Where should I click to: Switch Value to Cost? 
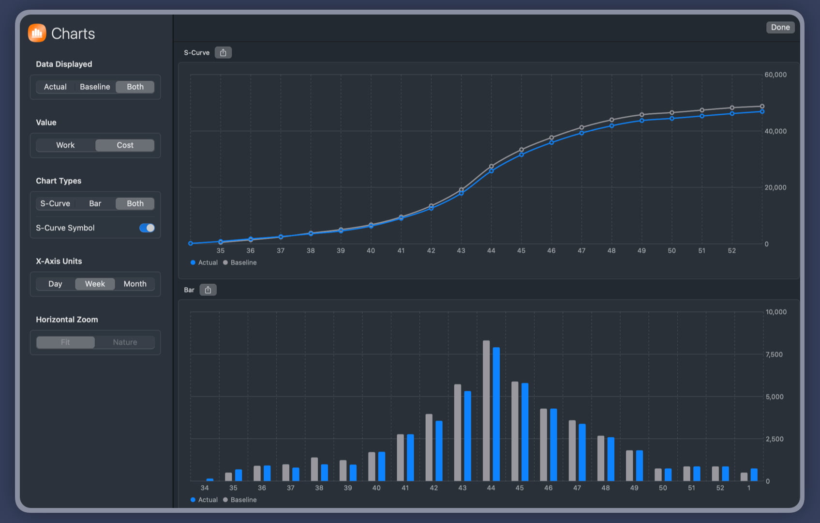click(x=125, y=145)
